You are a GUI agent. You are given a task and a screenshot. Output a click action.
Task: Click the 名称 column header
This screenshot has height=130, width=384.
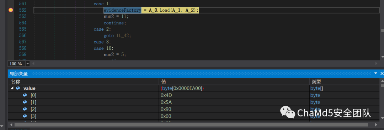pos(84,82)
